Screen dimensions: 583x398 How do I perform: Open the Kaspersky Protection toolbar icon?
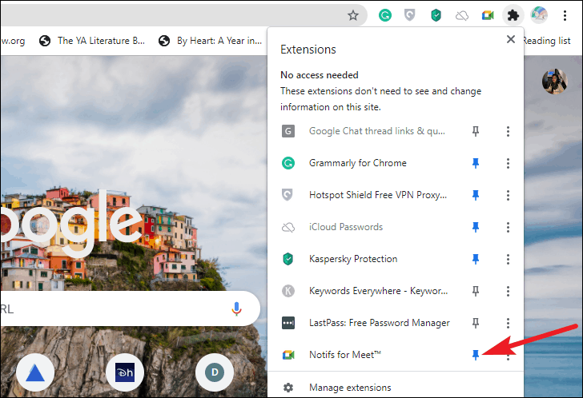point(436,15)
